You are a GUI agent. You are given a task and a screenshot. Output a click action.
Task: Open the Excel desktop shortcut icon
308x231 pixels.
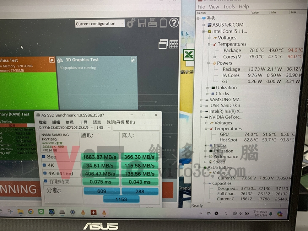coord(189,55)
